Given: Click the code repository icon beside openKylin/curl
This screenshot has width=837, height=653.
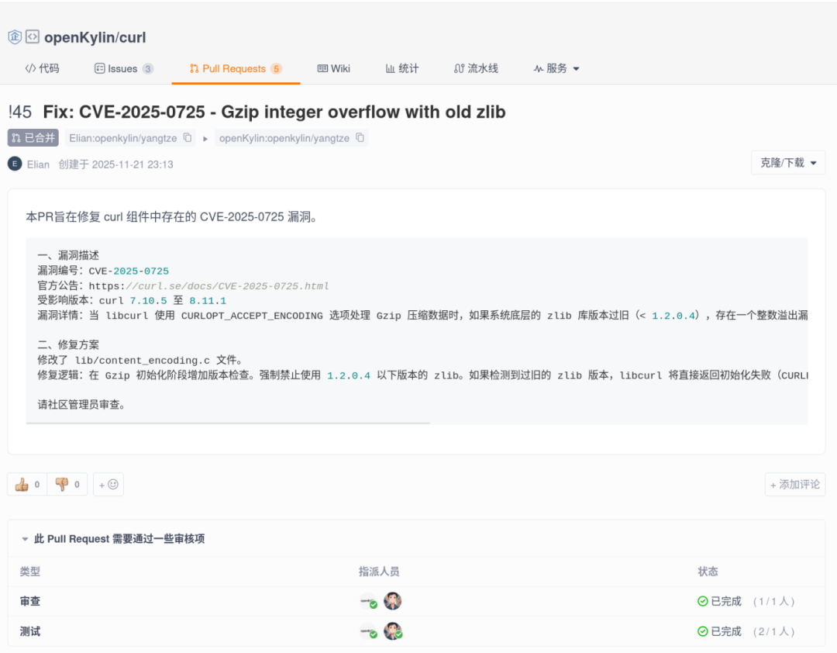Looking at the screenshot, I should [33, 36].
